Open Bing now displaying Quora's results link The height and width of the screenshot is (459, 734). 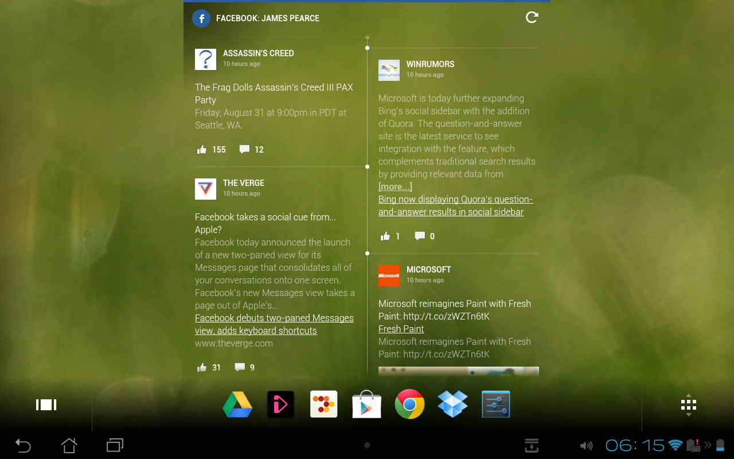(x=455, y=205)
